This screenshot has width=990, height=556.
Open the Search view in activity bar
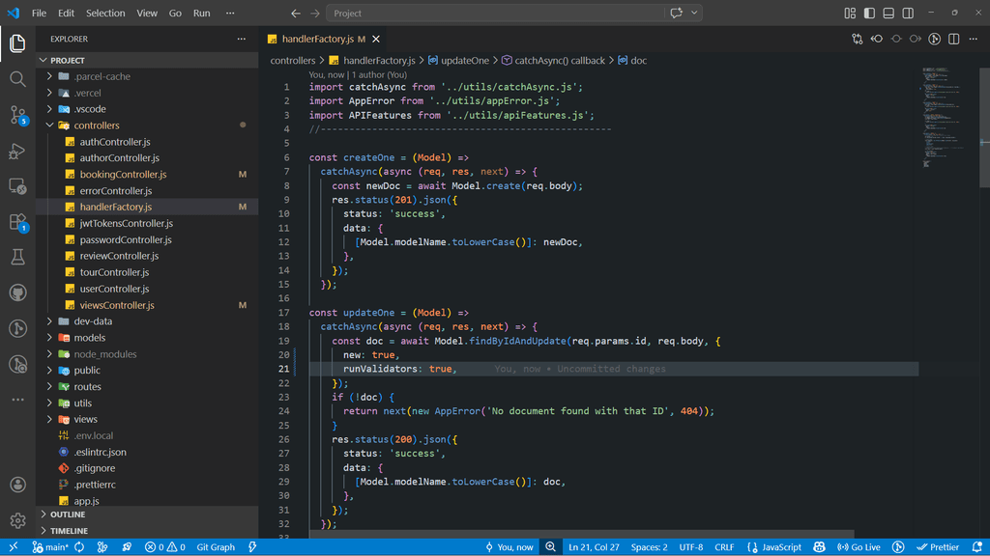coord(17,79)
